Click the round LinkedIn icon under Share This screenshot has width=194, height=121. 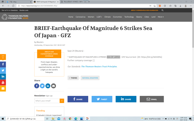click(48, 86)
